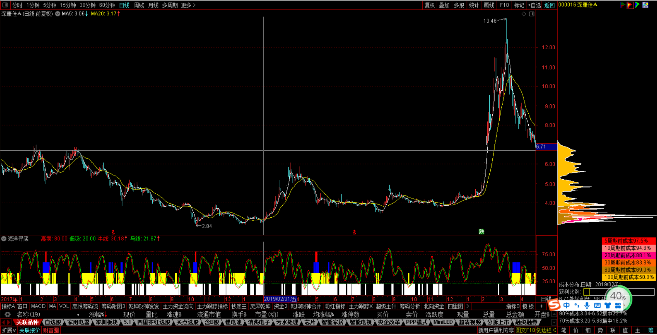Screen dimensions: 657x335
Task: Expand 更多 timeframe options
Action: (x=188, y=5)
